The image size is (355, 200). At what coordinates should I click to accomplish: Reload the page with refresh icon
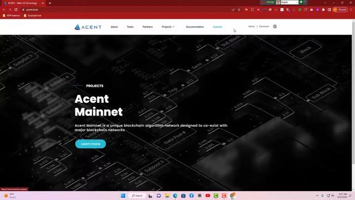16,10
